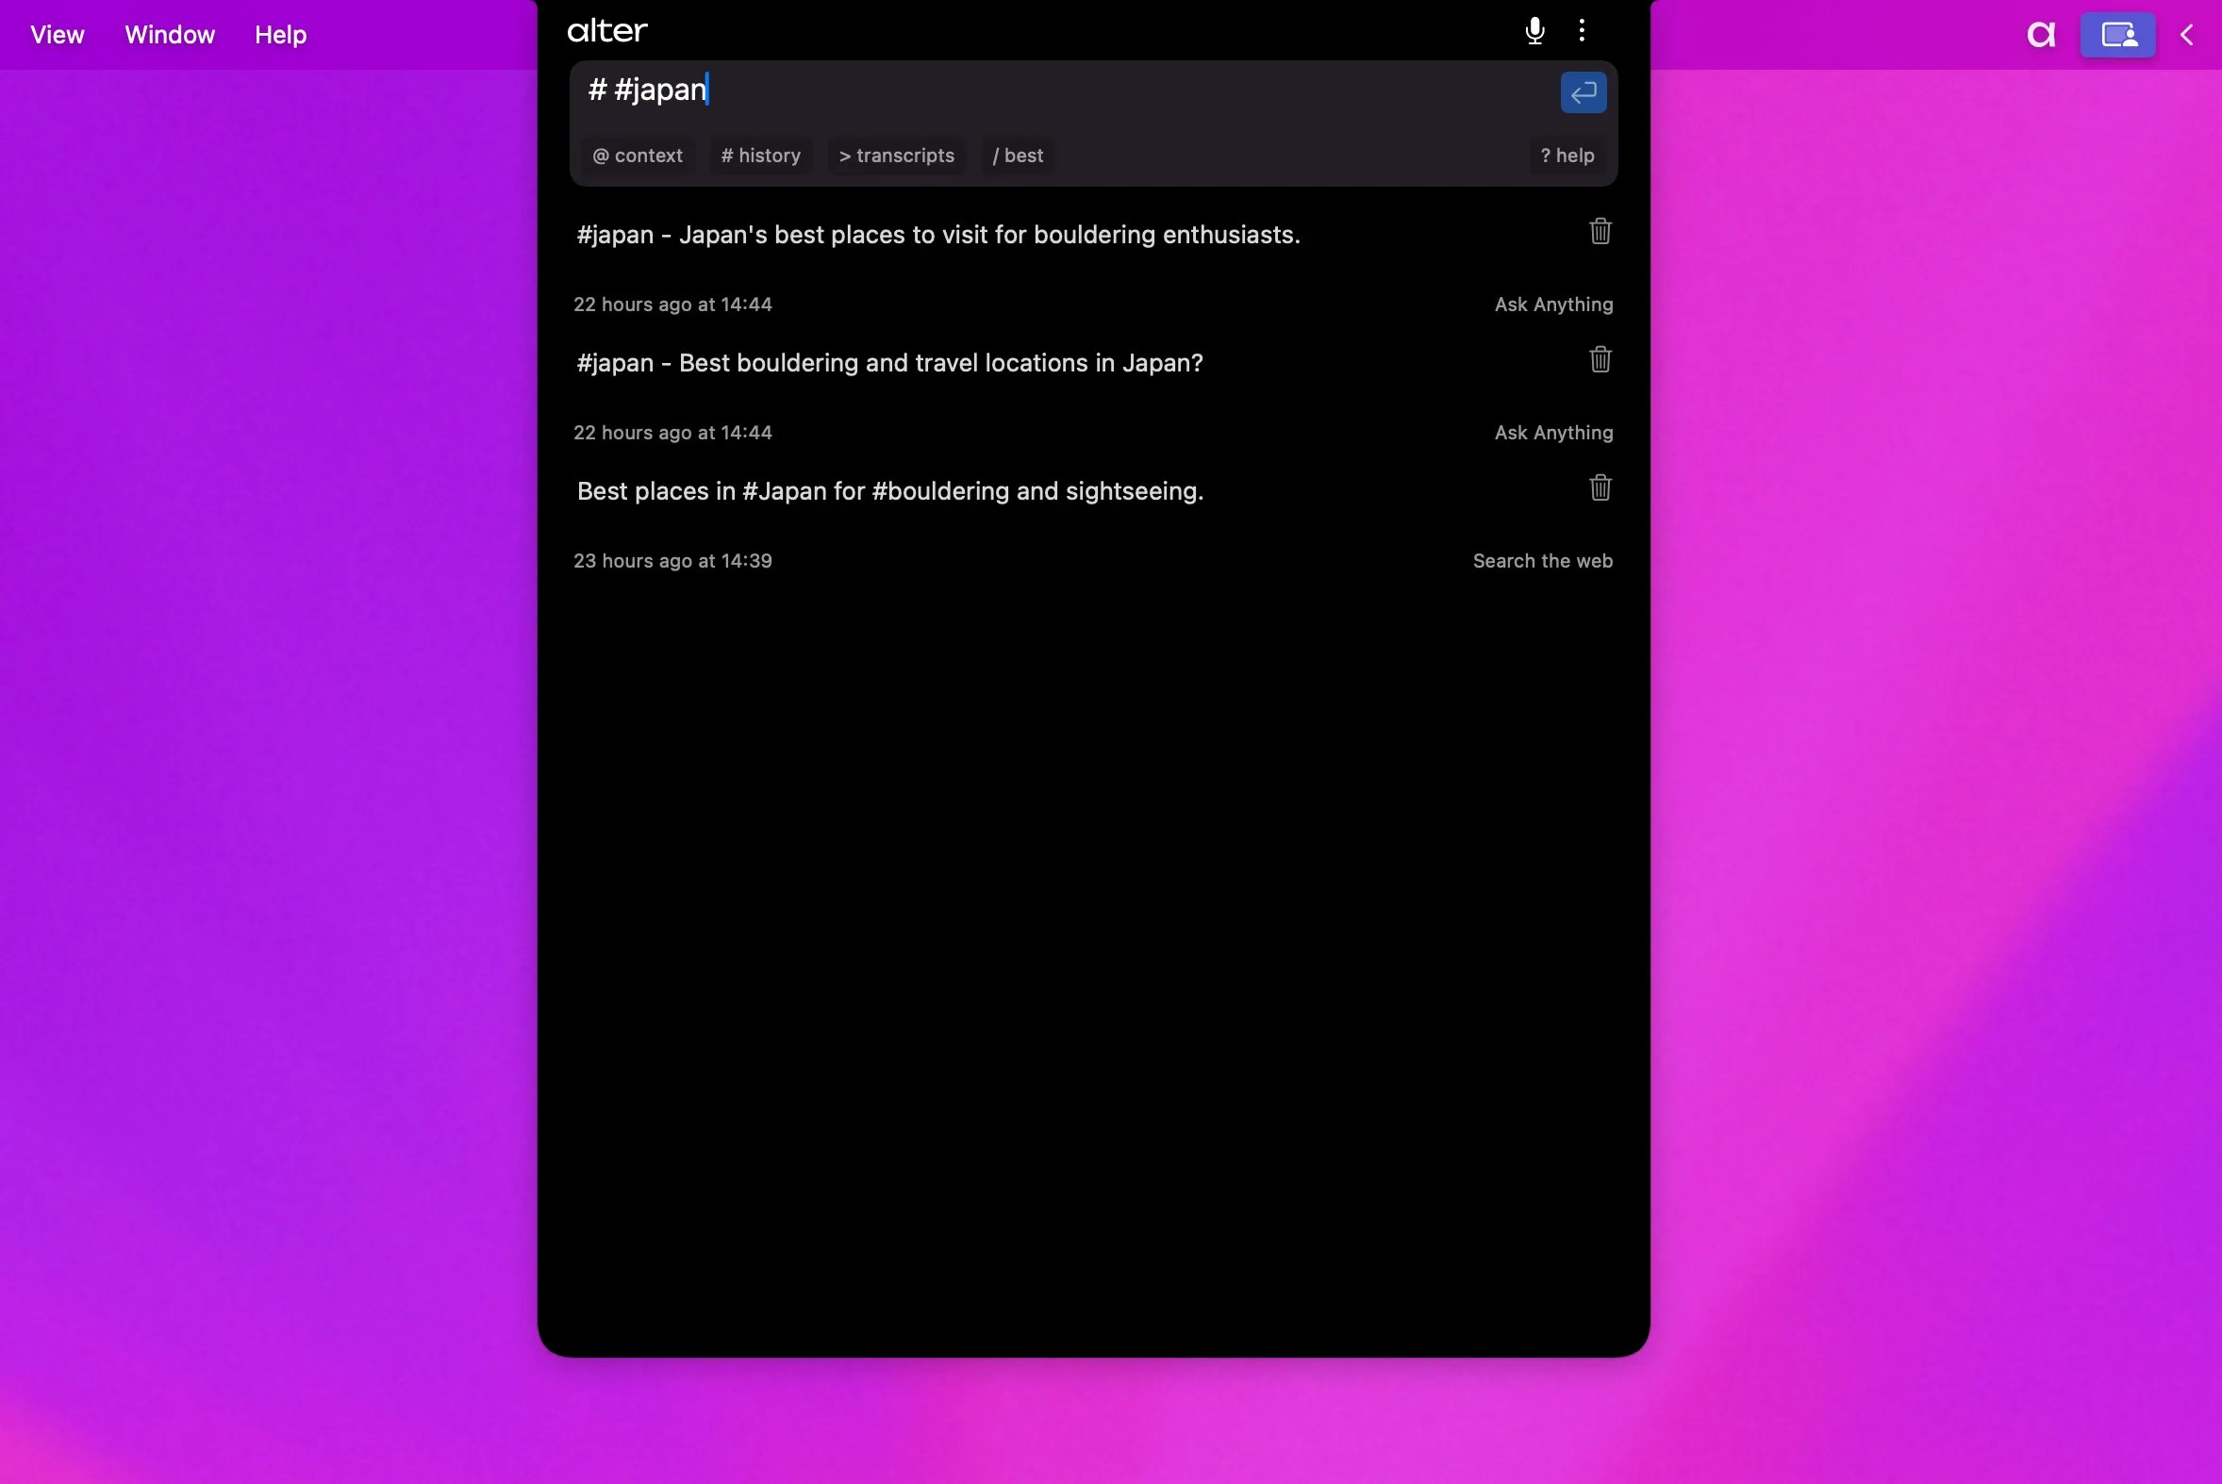Click the Alter logo in menu bar
This screenshot has width=2222, height=1484.
(x=2041, y=35)
